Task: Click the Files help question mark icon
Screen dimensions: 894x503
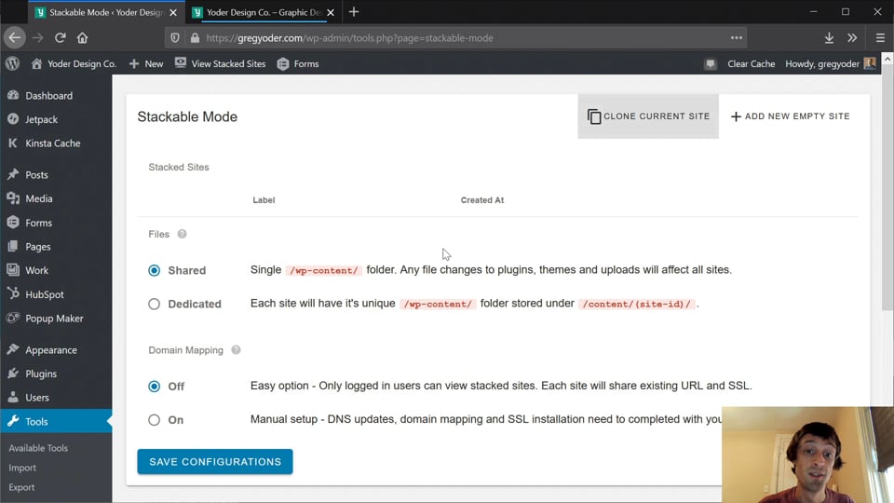Action: point(182,234)
